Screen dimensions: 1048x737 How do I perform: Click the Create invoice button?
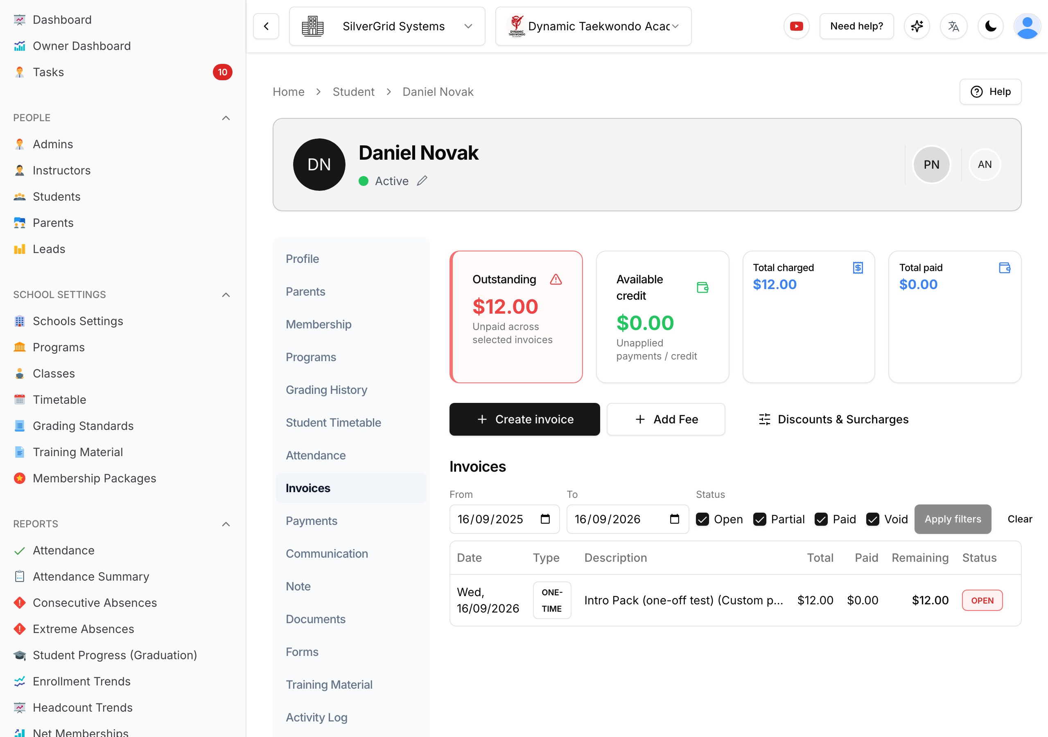click(x=524, y=419)
